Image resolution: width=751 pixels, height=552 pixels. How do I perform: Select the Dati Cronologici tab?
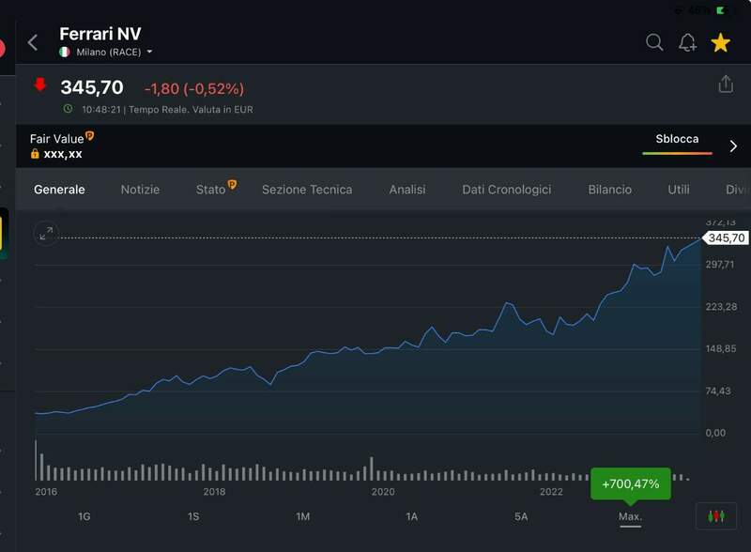click(506, 190)
